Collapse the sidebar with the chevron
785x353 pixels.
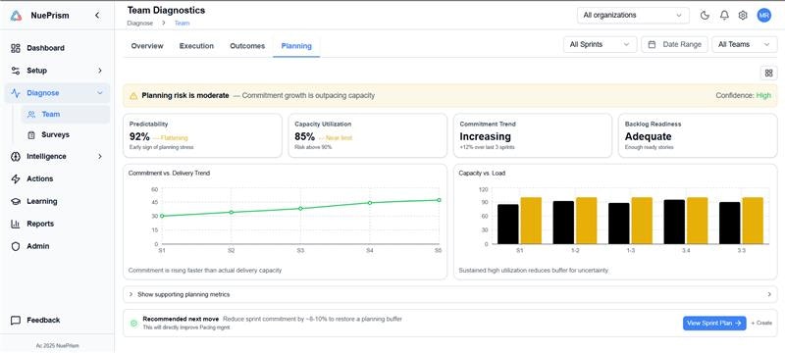pos(97,16)
